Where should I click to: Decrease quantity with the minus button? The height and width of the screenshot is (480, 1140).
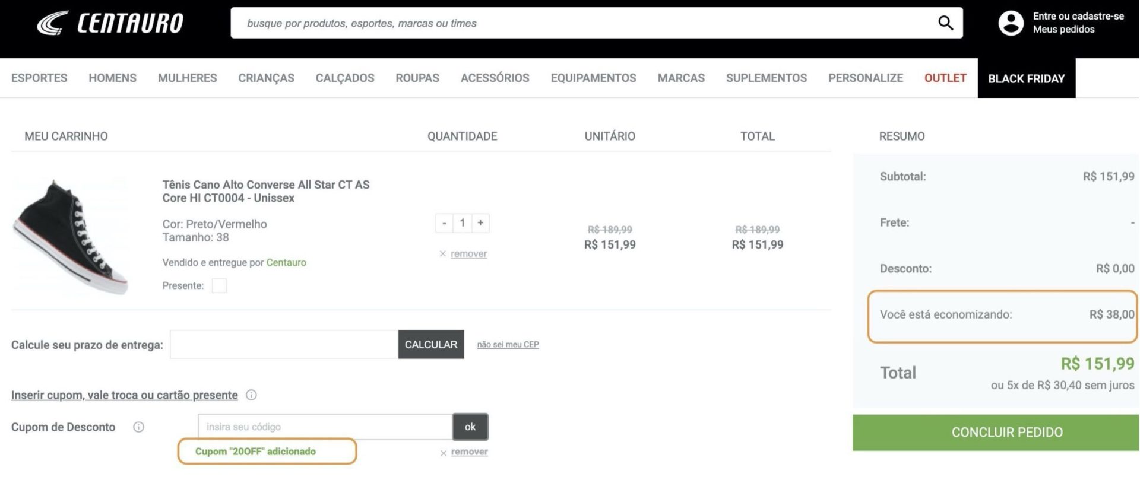444,223
